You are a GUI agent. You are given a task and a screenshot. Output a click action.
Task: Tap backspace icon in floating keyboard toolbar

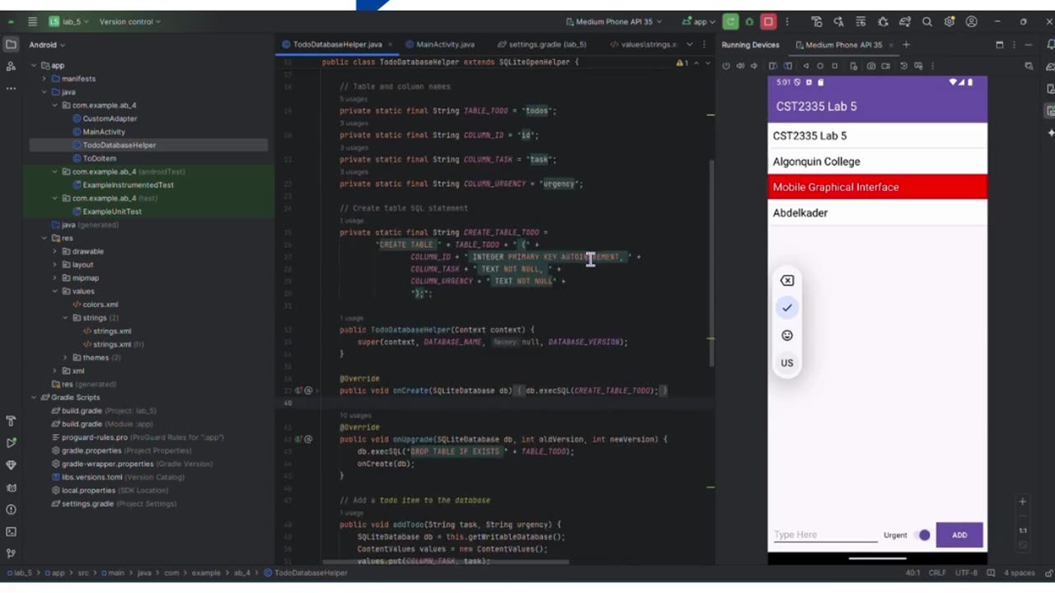(x=787, y=281)
